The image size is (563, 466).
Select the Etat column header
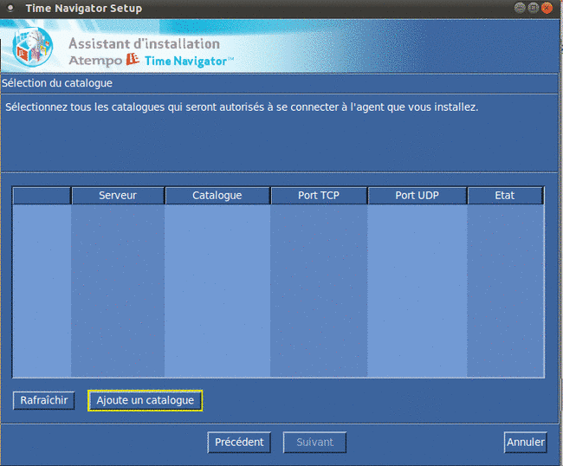coord(505,195)
